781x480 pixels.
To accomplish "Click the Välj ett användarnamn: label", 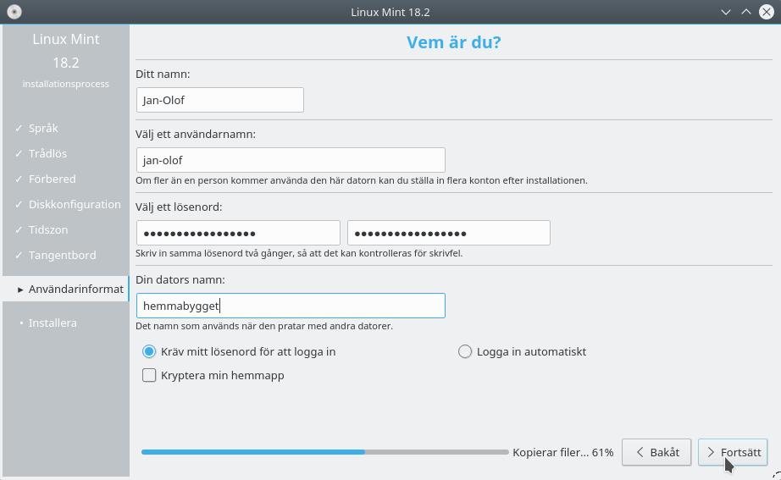I will click(x=196, y=134).
